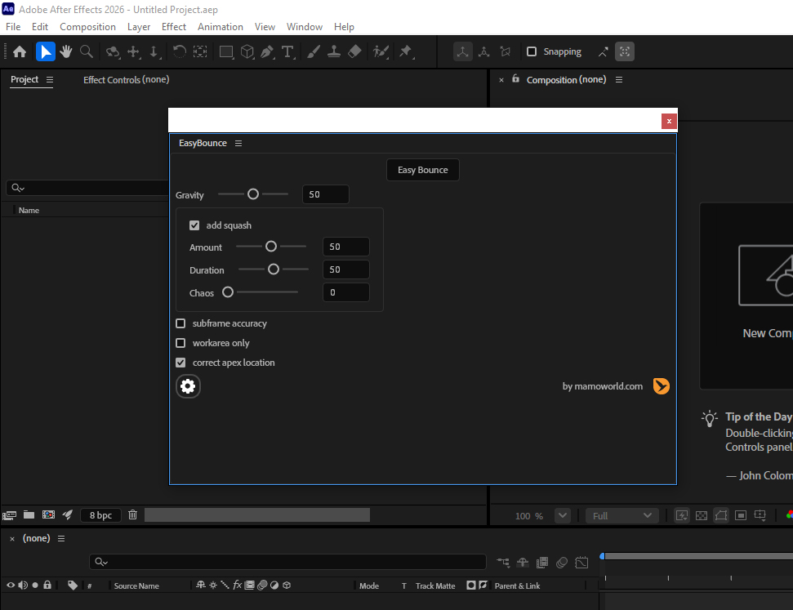Close the EasyBounce floating window
Screen dimensions: 793x610
[x=669, y=121]
